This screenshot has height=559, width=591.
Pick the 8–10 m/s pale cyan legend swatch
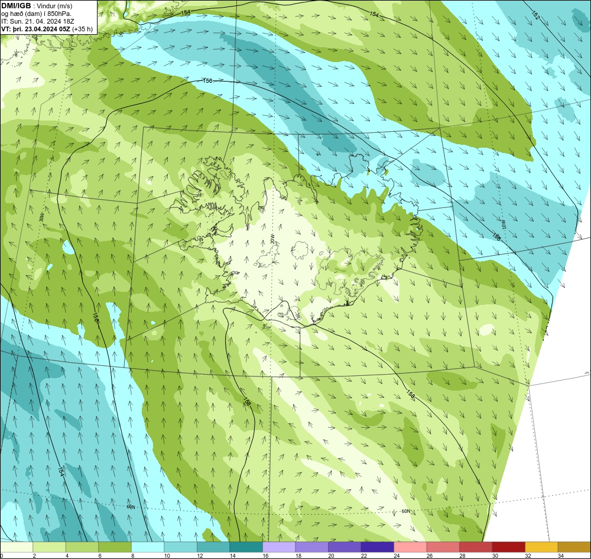click(x=148, y=547)
